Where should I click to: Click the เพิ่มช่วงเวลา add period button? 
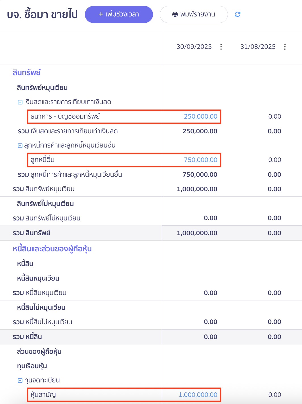119,14
